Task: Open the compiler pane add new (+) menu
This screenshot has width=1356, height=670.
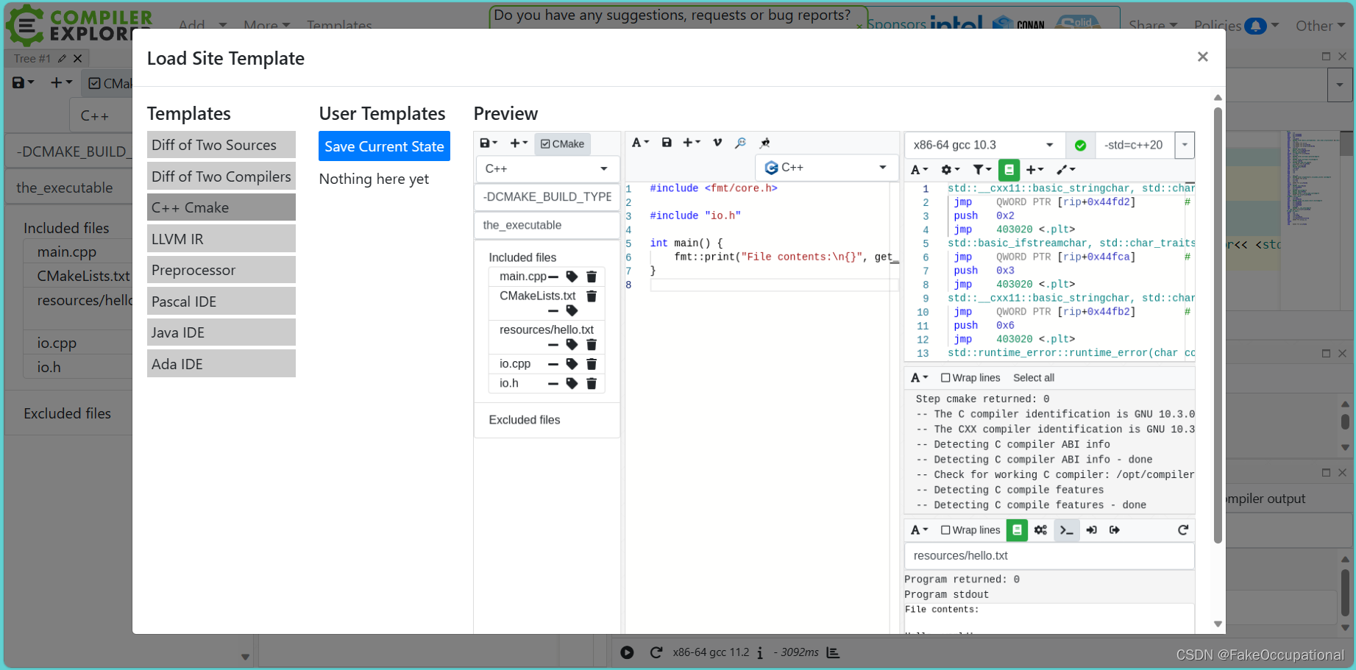Action: [x=1034, y=170]
